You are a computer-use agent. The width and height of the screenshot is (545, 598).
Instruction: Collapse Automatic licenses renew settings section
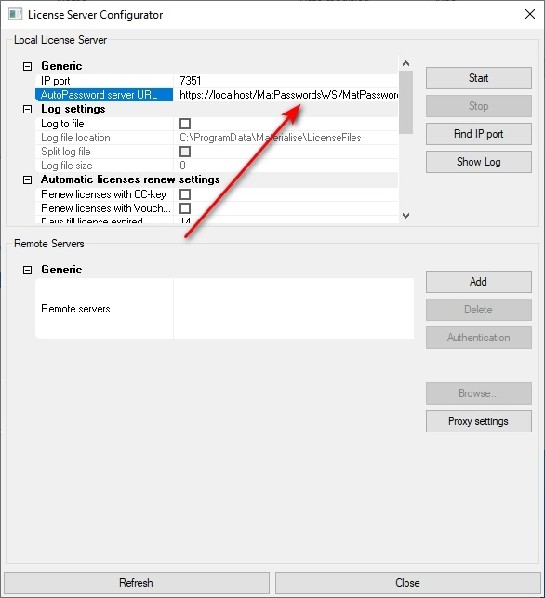point(28,180)
